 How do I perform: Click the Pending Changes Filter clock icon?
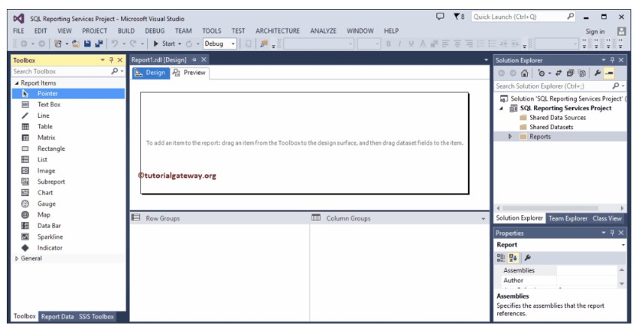[x=541, y=73]
